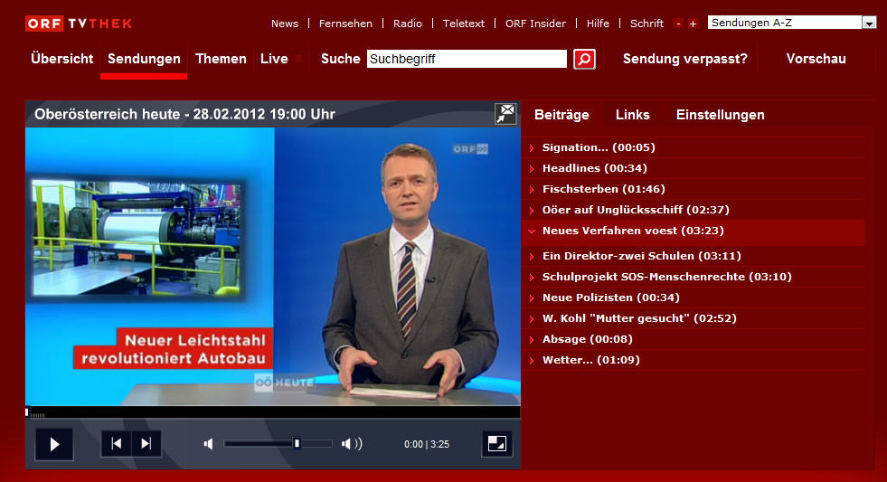This screenshot has width=887, height=482.
Task: Skip to next segment button
Action: point(146,443)
